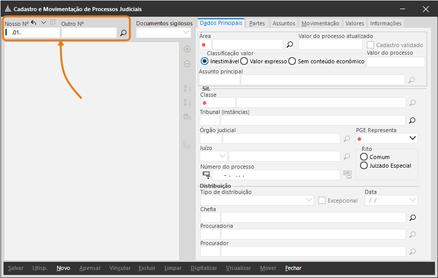The image size is (438, 278).
Task: Click the icon left of Número do processo field
Action: [x=206, y=175]
